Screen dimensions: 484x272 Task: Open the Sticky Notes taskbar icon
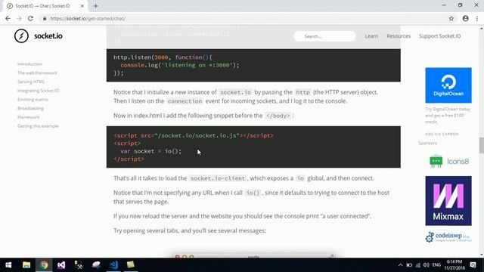click(131, 265)
